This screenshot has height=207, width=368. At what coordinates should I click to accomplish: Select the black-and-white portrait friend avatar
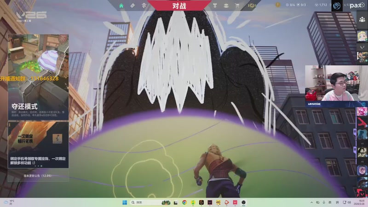362,152
